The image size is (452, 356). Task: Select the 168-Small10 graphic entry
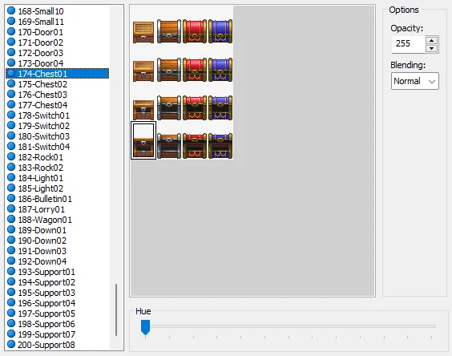coord(58,11)
